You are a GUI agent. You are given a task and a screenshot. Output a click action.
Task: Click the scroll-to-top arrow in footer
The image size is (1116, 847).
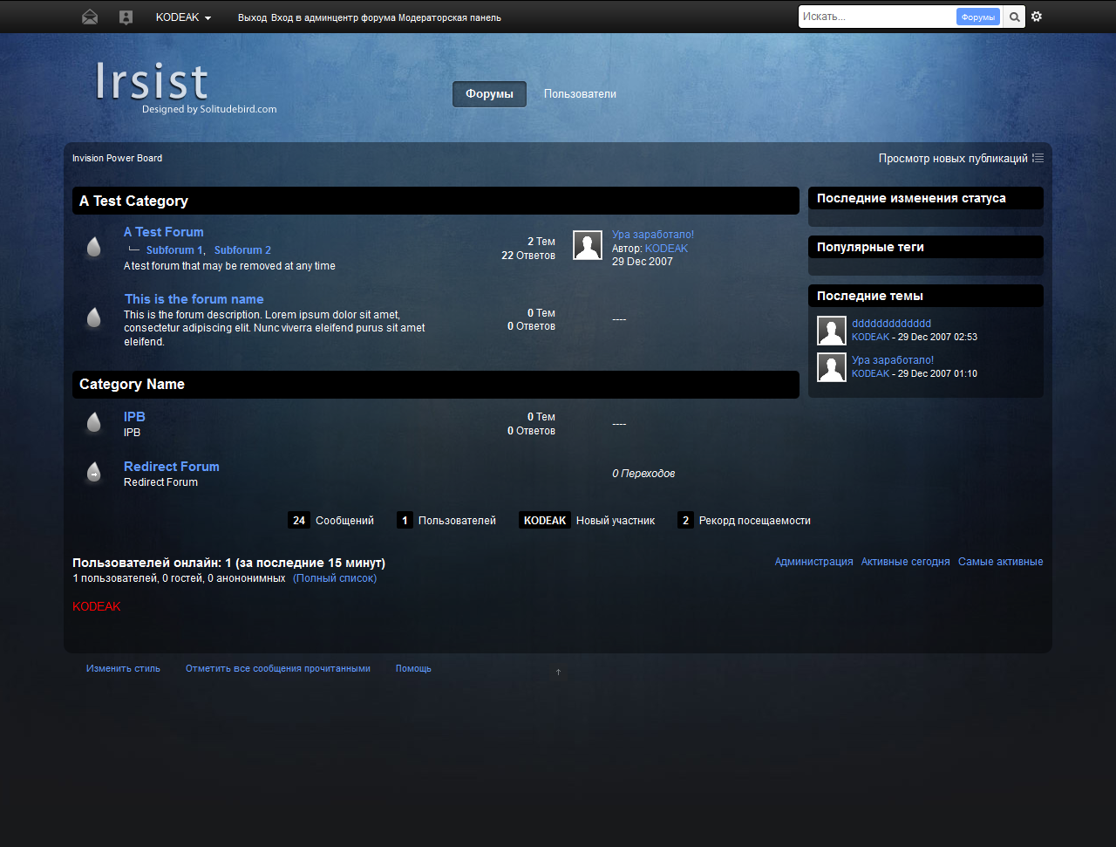click(x=558, y=672)
